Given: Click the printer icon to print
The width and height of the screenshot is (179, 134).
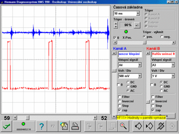Looking at the screenshot, I should coord(75,126).
